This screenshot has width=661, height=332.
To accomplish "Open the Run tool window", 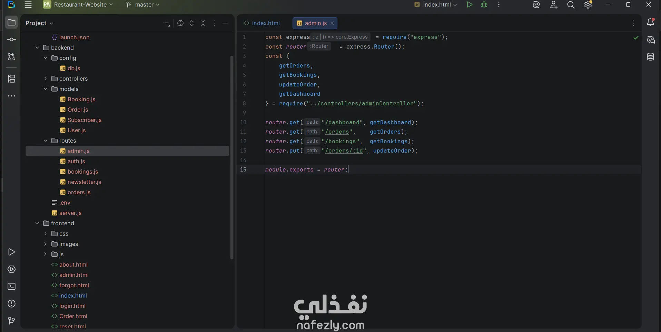I will pyautogui.click(x=11, y=252).
